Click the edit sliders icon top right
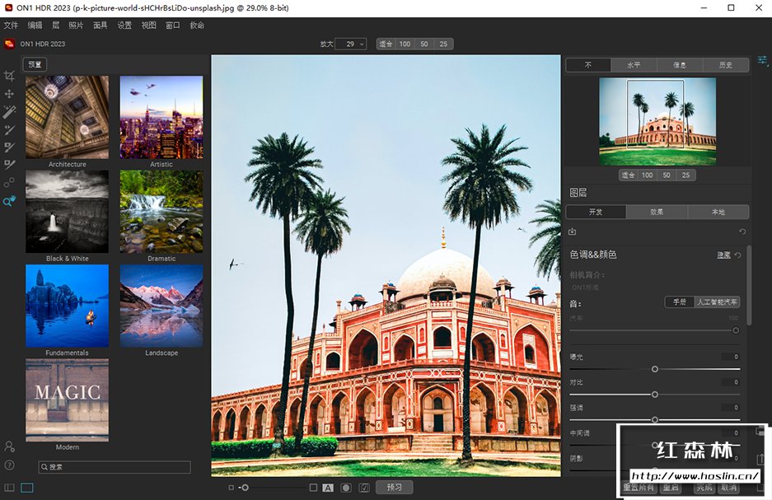Screen dimensions: 772x500 762,61
